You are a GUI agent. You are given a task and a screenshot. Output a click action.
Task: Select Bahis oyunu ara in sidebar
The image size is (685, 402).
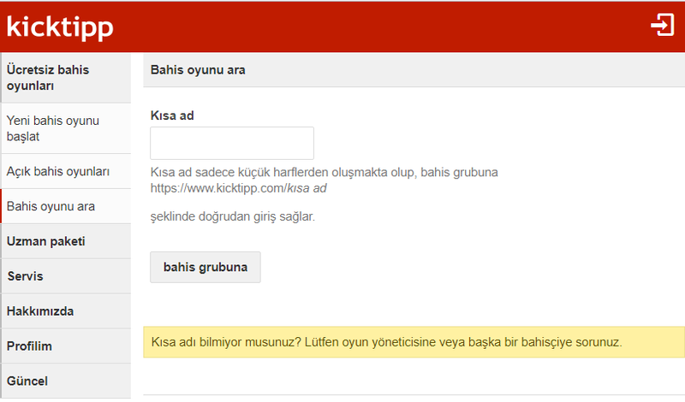(66, 206)
